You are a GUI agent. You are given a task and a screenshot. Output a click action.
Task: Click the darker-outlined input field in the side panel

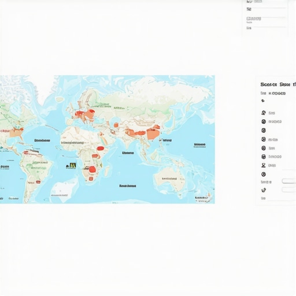point(289,181)
